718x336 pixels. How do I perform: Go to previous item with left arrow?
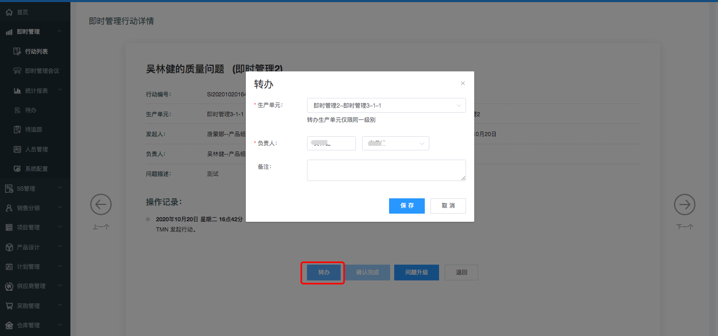pyautogui.click(x=101, y=204)
